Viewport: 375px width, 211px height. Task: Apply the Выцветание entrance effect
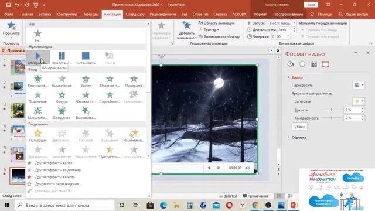pos(62,81)
